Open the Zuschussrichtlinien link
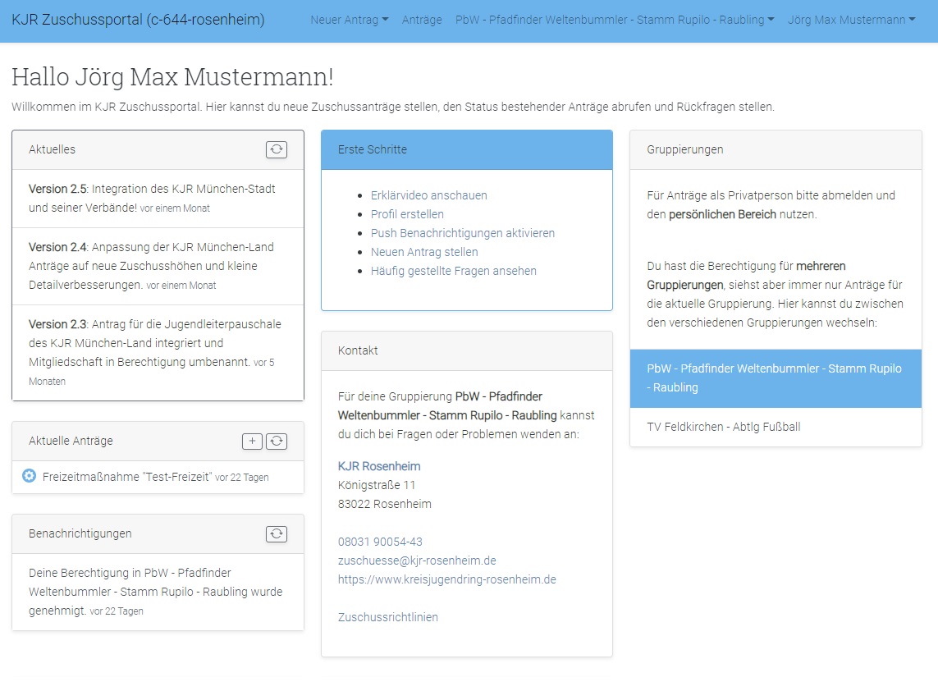 click(387, 617)
